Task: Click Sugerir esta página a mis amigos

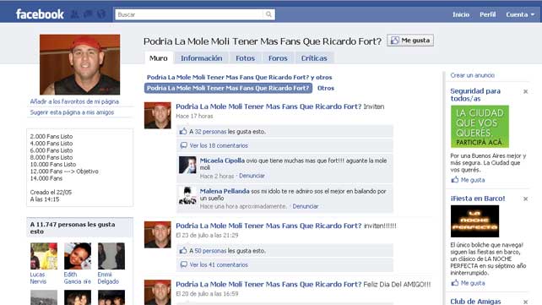Action: [x=72, y=112]
